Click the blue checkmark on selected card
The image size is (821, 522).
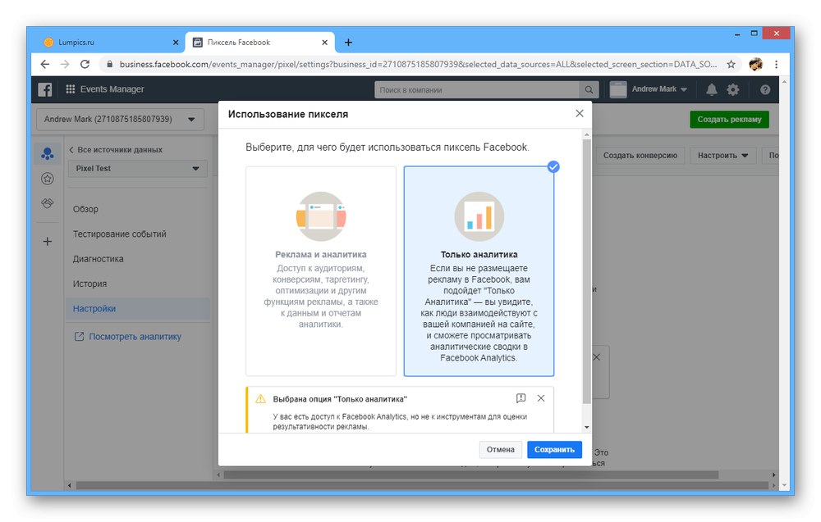click(x=553, y=166)
